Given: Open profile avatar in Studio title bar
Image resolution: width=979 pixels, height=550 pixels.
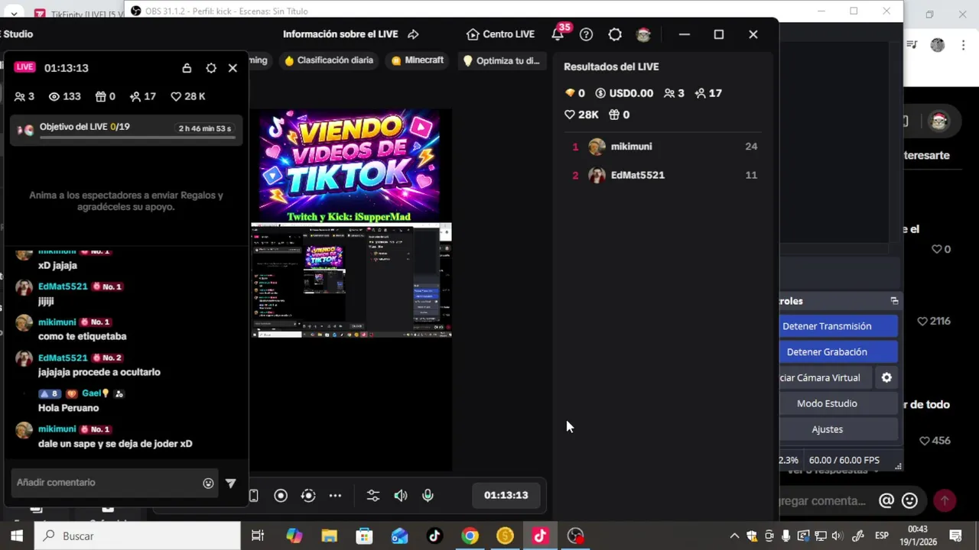Looking at the screenshot, I should tap(643, 34).
